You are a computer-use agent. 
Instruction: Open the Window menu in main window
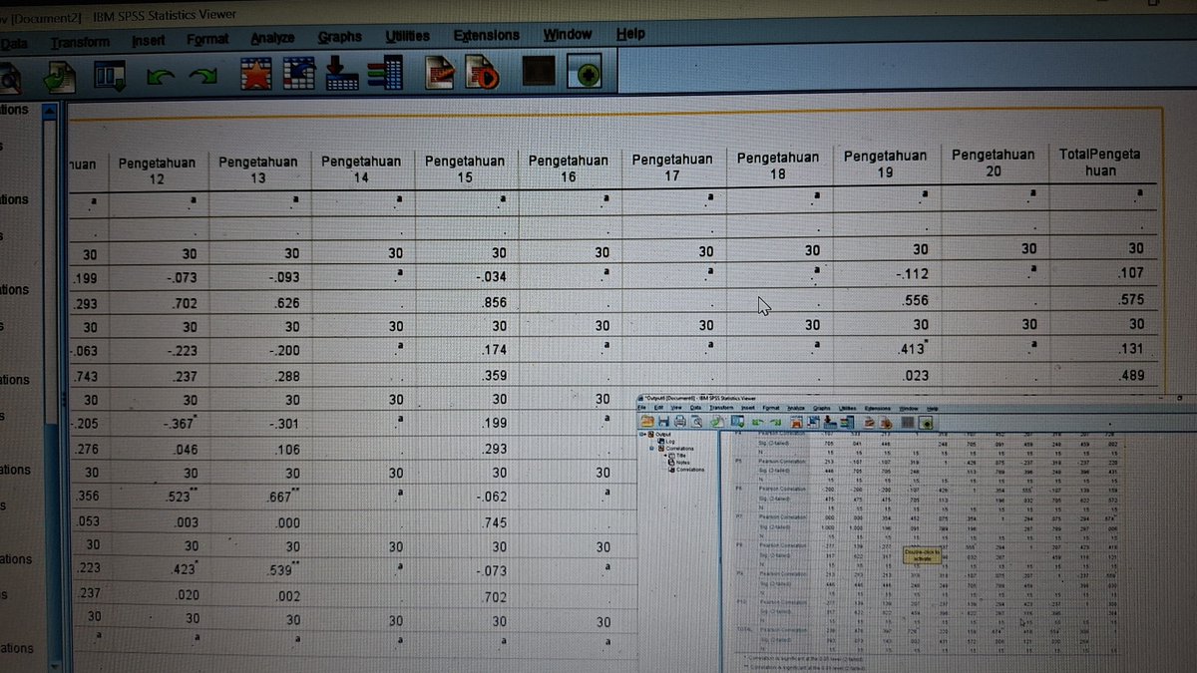pos(567,35)
